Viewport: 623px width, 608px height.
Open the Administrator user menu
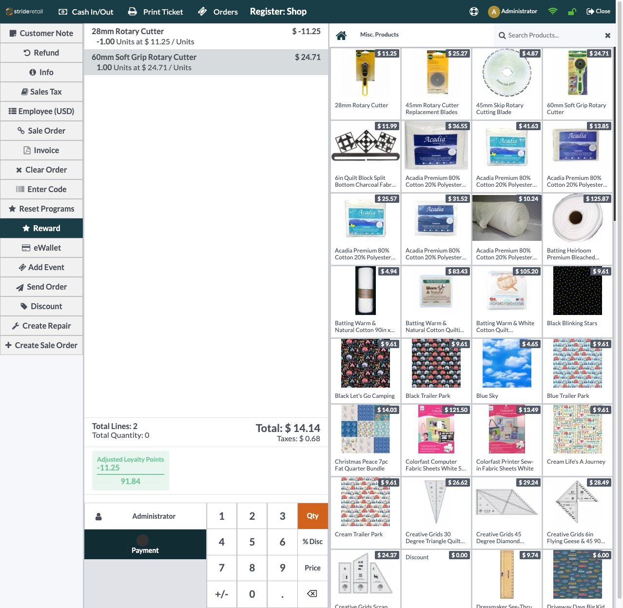pos(513,11)
